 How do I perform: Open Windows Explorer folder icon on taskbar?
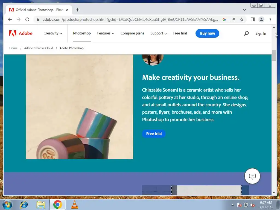click(x=41, y=205)
